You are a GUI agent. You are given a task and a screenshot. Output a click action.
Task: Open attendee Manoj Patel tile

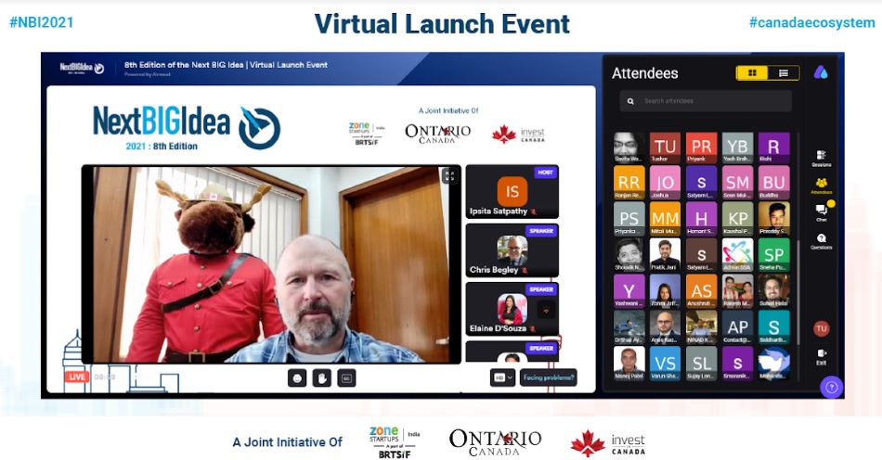click(629, 364)
